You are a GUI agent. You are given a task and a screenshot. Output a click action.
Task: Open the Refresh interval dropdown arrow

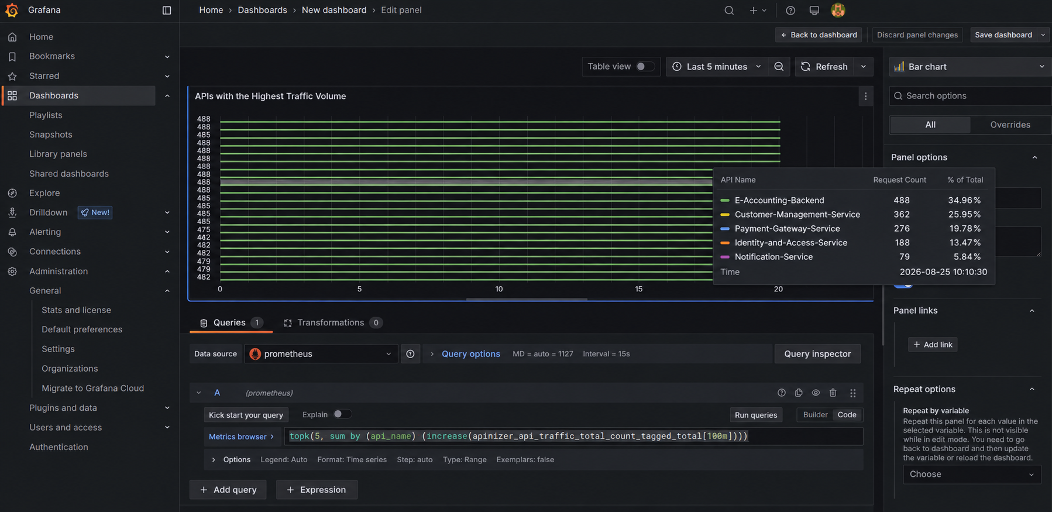coord(864,67)
